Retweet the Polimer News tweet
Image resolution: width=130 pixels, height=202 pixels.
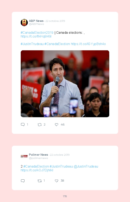pos(39,181)
